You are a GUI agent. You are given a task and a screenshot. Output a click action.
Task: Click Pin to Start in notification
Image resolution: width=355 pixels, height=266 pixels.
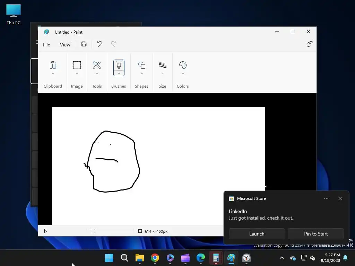pos(316,234)
